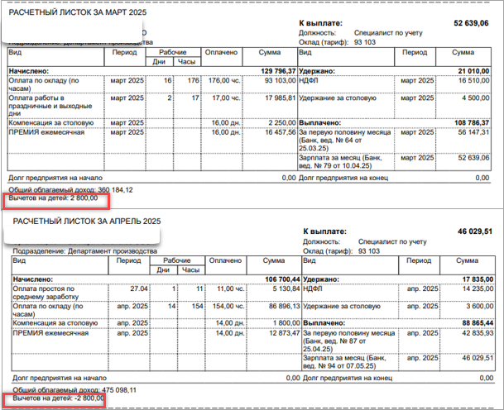504x410 pixels.
Task: Click the March payout amount 52 639,06 at top
Action: click(471, 23)
